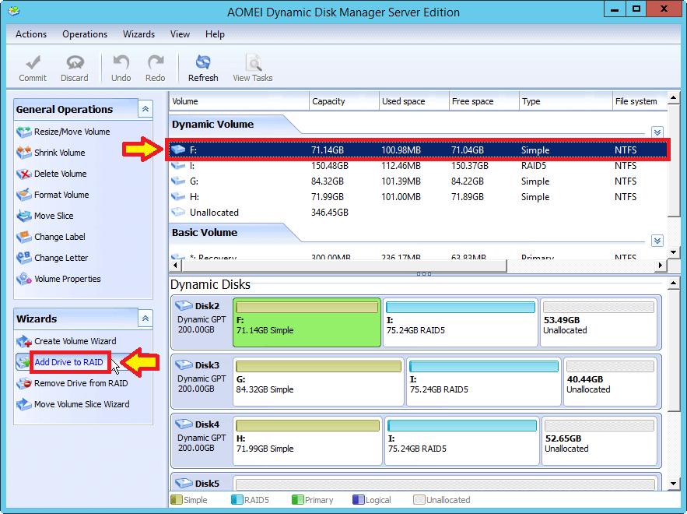687x514 pixels.
Task: Click the Add Drive to RAID icon
Action: (x=23, y=362)
